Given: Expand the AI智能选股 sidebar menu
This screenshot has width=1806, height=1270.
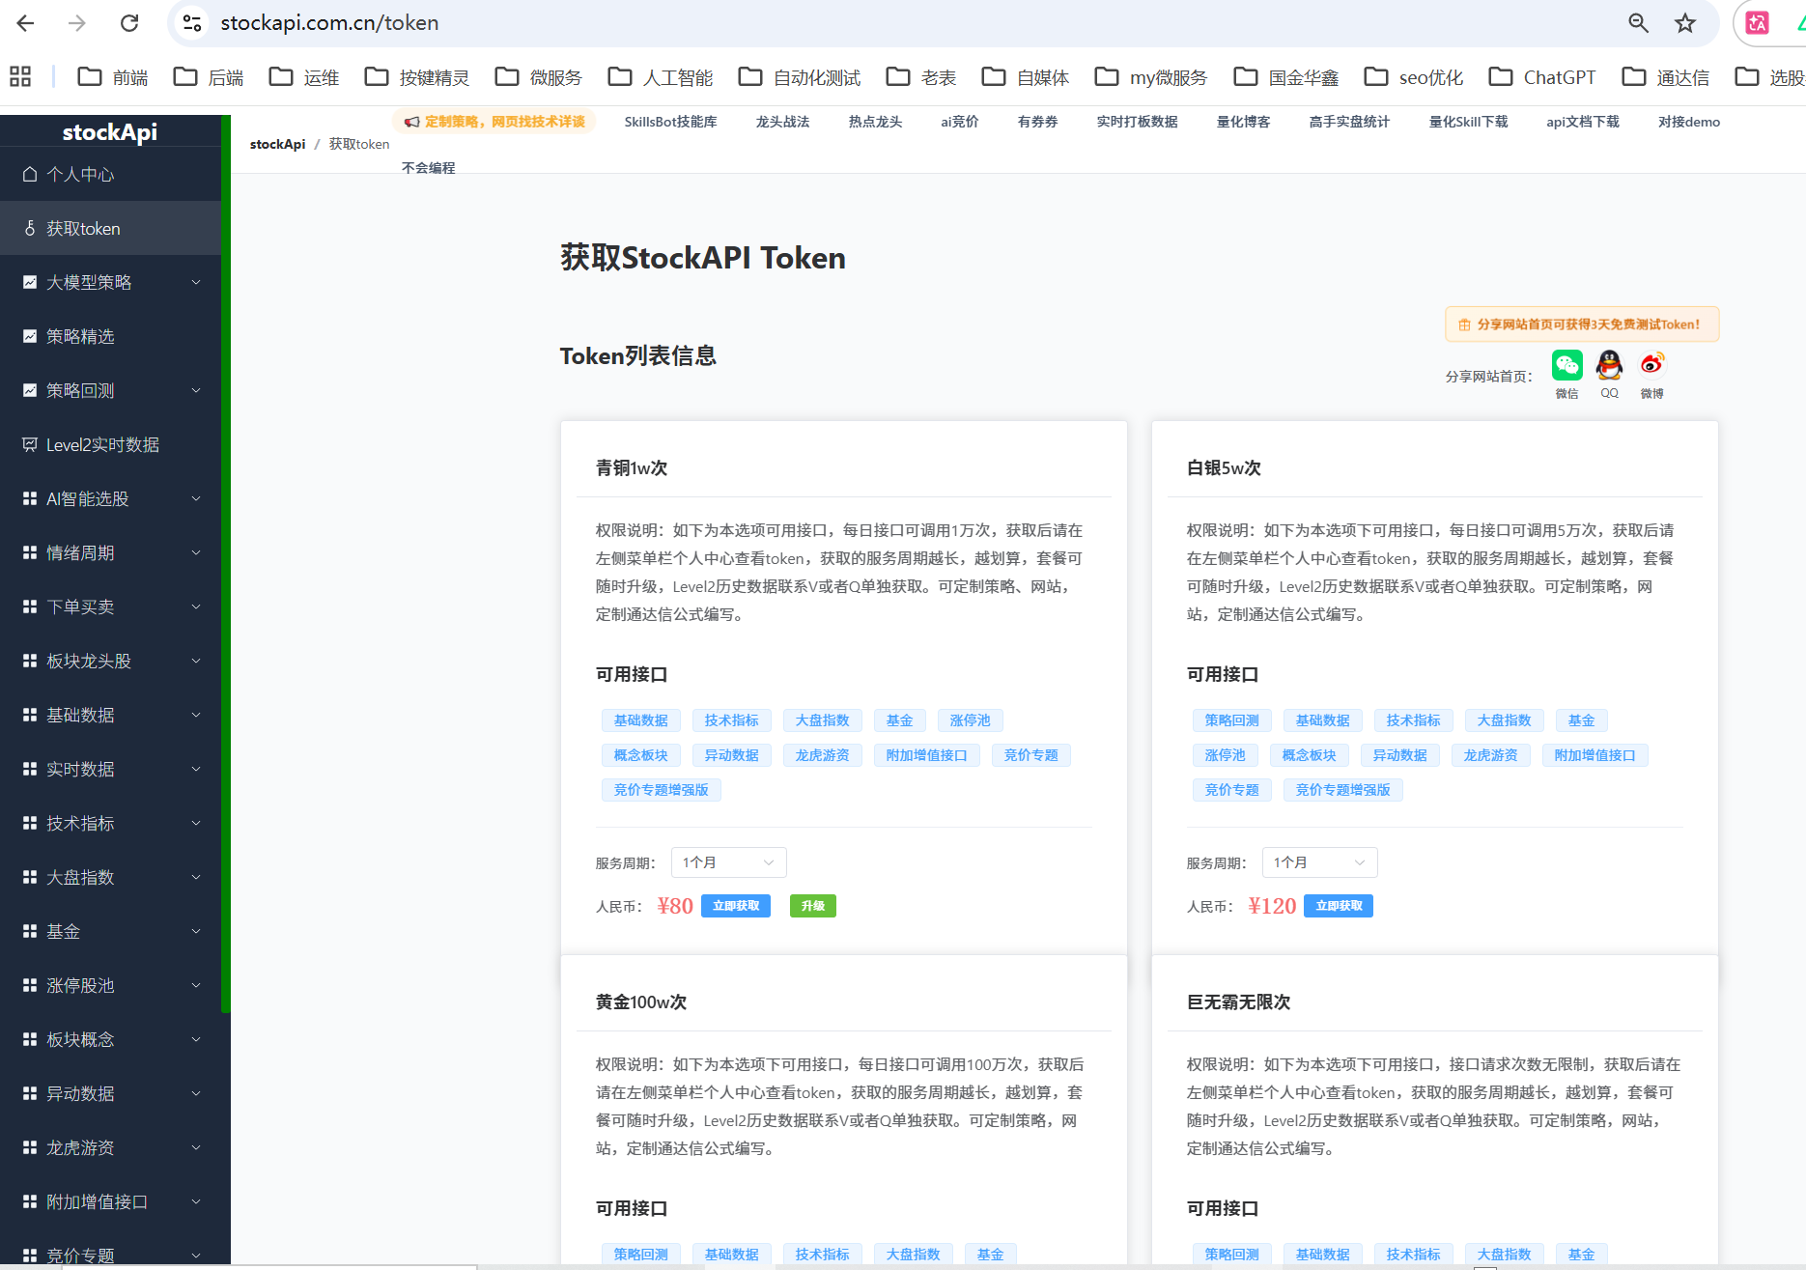Looking at the screenshot, I should [x=110, y=498].
